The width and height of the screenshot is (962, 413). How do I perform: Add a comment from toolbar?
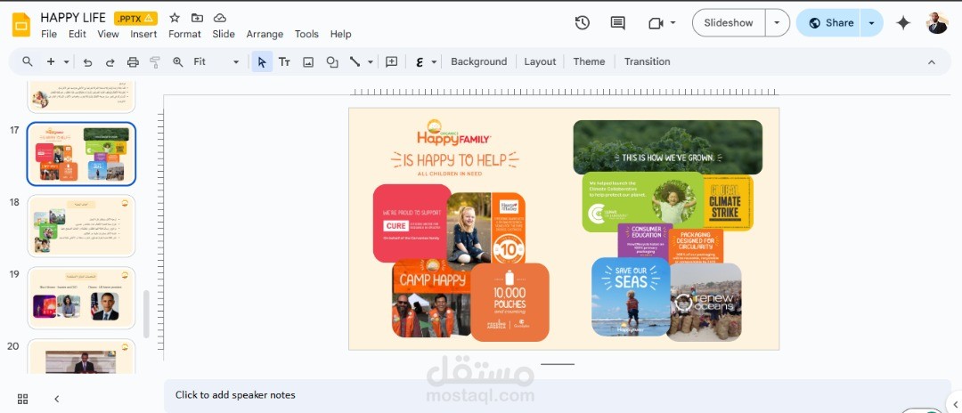(391, 62)
